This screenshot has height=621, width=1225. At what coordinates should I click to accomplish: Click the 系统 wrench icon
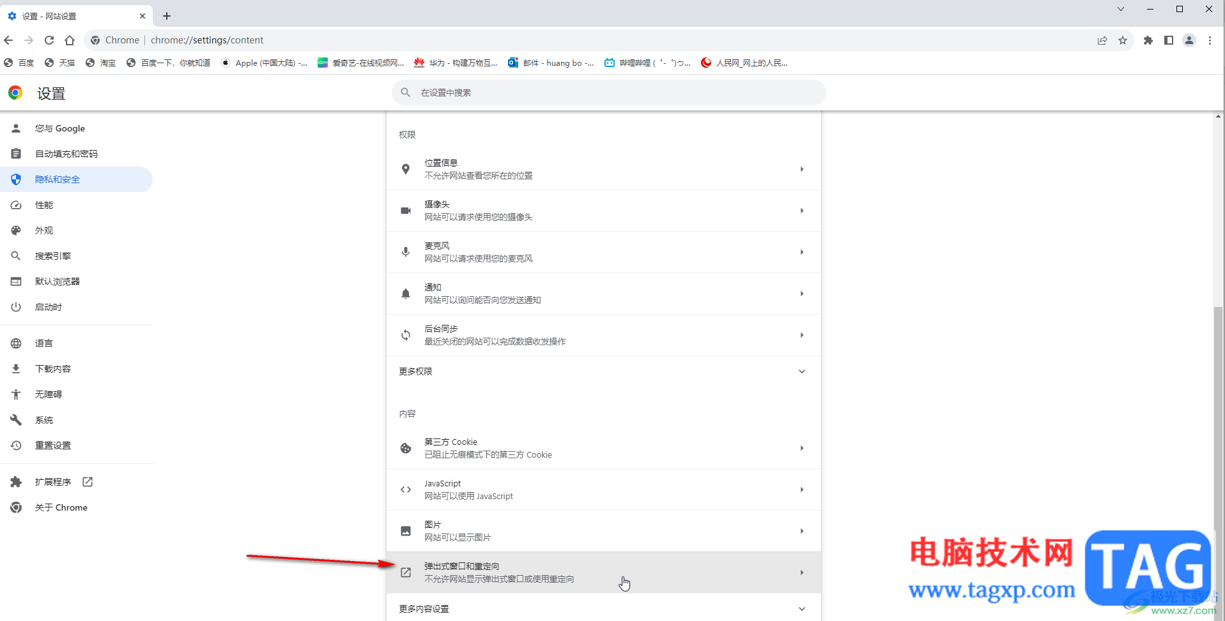pos(16,420)
